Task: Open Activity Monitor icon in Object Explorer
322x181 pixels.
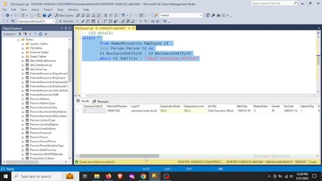Action: point(46,34)
